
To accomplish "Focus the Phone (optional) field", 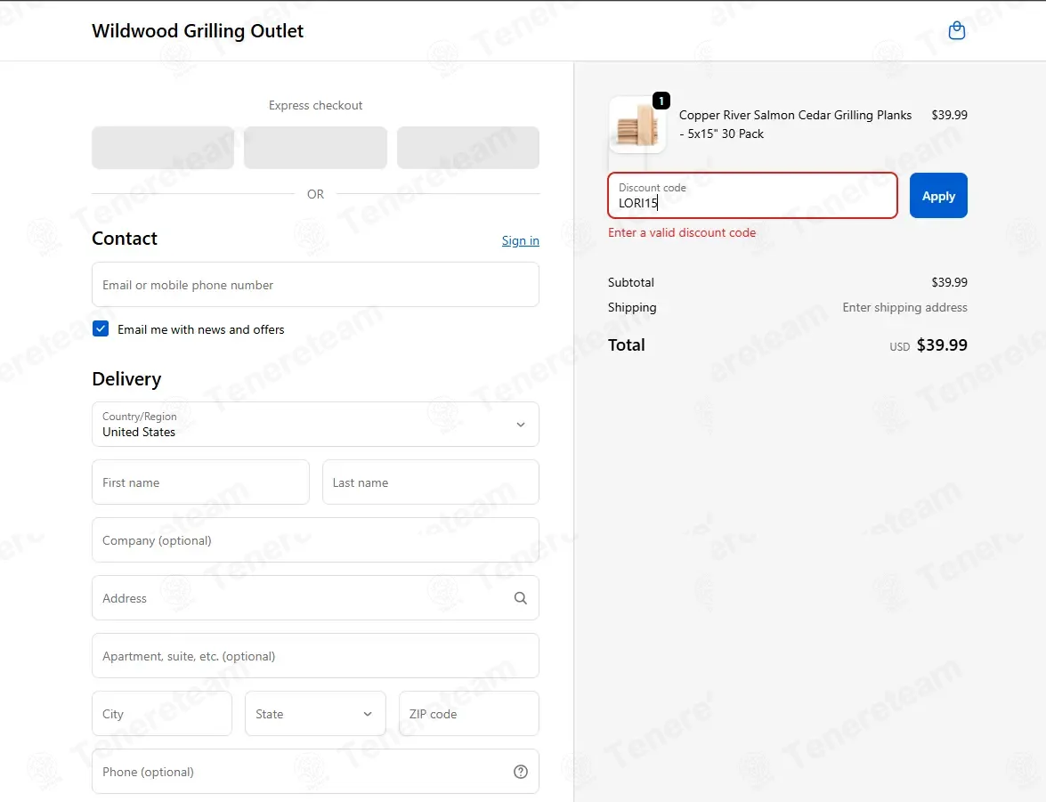I will (x=315, y=772).
